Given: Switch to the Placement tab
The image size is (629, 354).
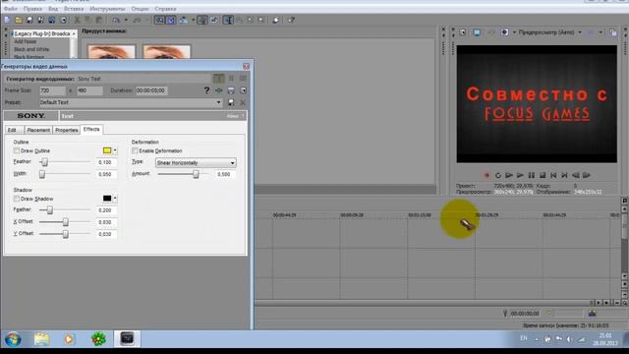Looking at the screenshot, I should [x=38, y=130].
